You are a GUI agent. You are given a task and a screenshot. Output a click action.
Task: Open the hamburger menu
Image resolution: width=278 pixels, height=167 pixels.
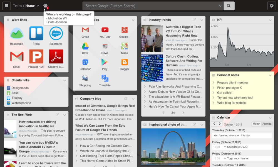pyautogui.click(x=7, y=6)
